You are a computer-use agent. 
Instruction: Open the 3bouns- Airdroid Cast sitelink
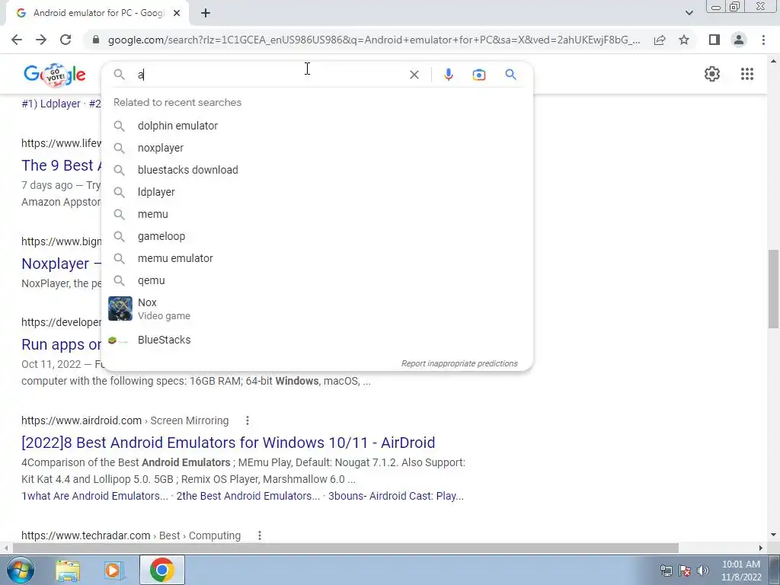click(x=396, y=497)
